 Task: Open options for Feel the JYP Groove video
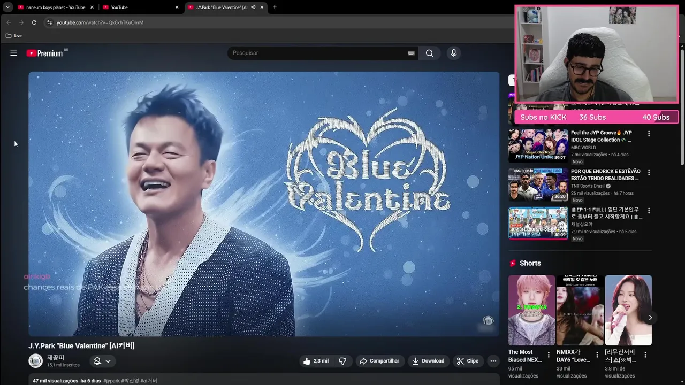pyautogui.click(x=649, y=134)
